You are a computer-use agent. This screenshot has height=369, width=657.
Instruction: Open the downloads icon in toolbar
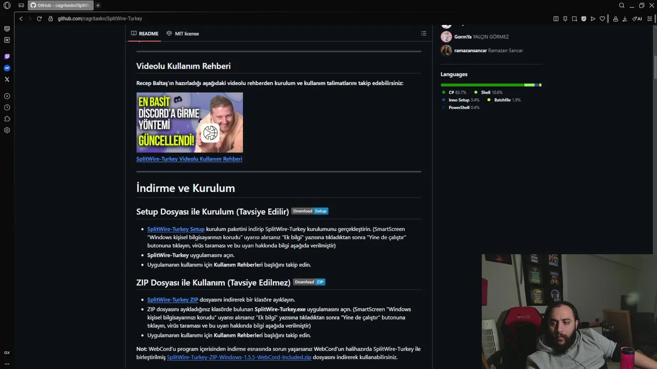[x=625, y=18]
